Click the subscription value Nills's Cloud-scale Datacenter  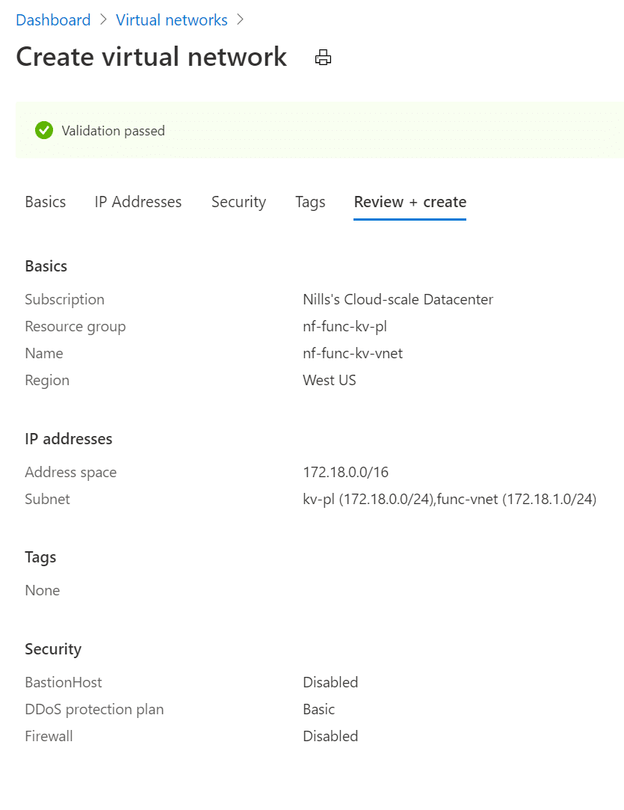click(398, 300)
